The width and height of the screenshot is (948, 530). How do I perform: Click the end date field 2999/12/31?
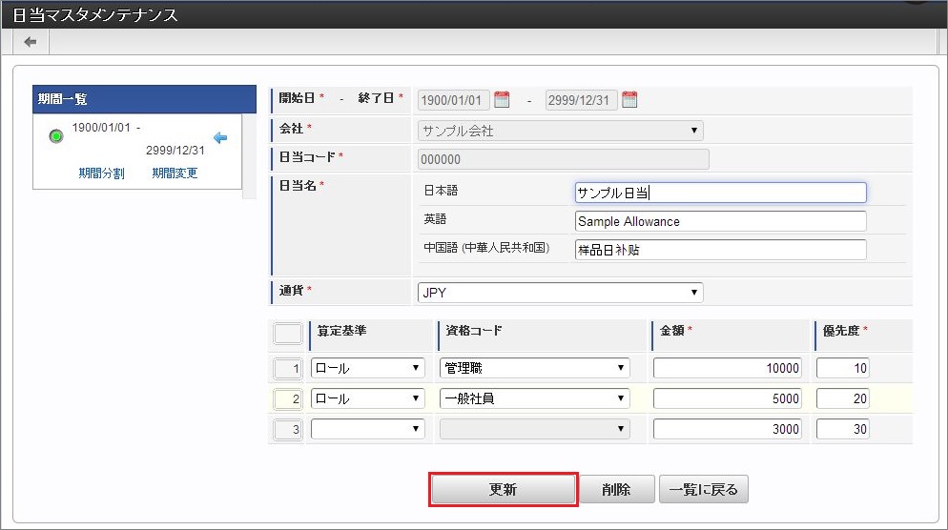point(581,100)
